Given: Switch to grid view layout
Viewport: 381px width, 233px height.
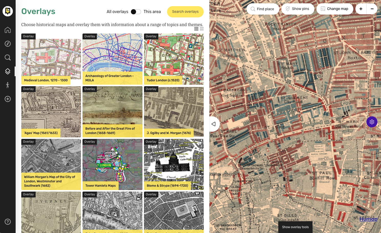Looking at the screenshot, I should click(196, 29).
